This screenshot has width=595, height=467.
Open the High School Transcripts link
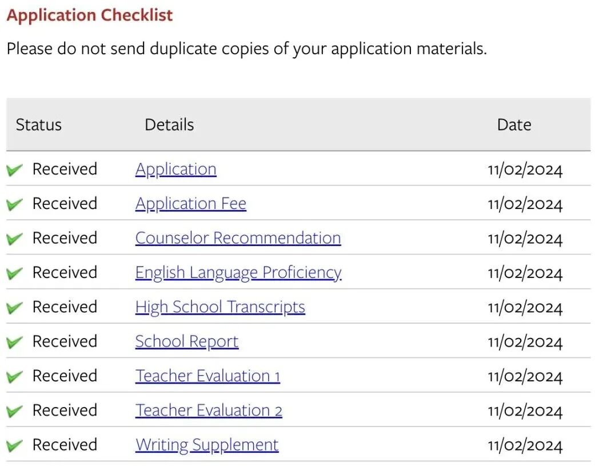pyautogui.click(x=220, y=307)
